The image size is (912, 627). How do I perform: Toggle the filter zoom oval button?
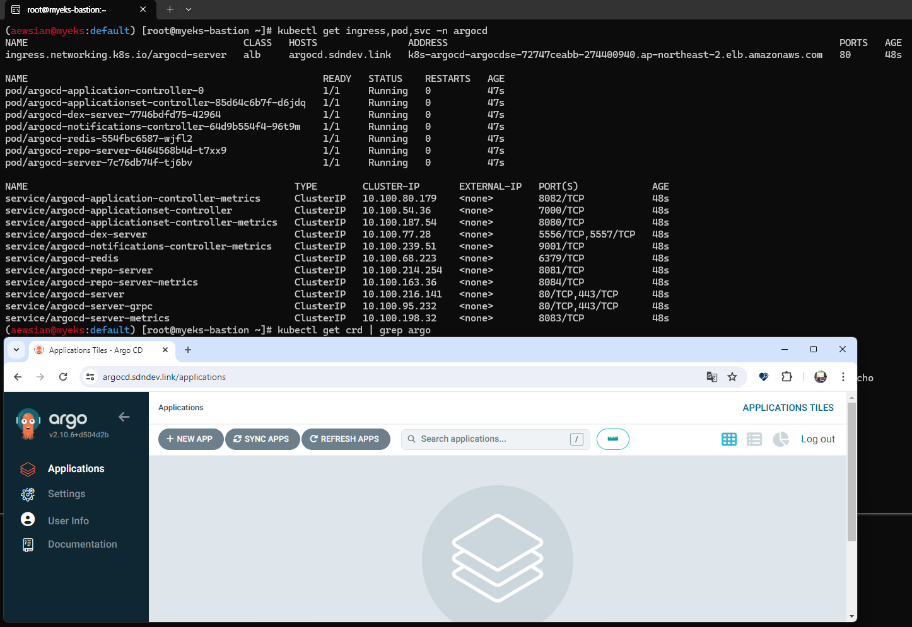click(x=612, y=439)
